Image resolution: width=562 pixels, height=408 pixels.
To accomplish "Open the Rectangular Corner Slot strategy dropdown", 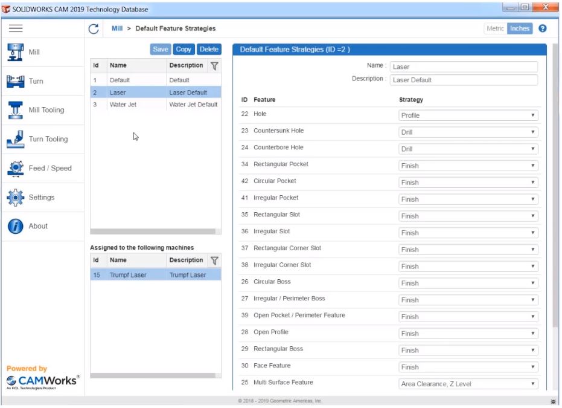I will (469, 250).
